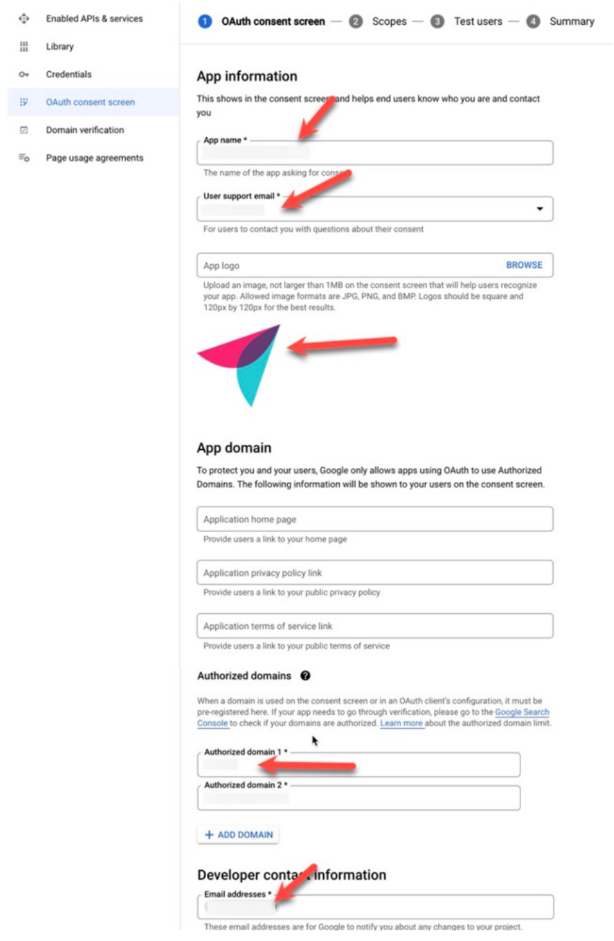614x941 pixels.
Task: Open the Google Search Console link
Action: [x=373, y=718]
